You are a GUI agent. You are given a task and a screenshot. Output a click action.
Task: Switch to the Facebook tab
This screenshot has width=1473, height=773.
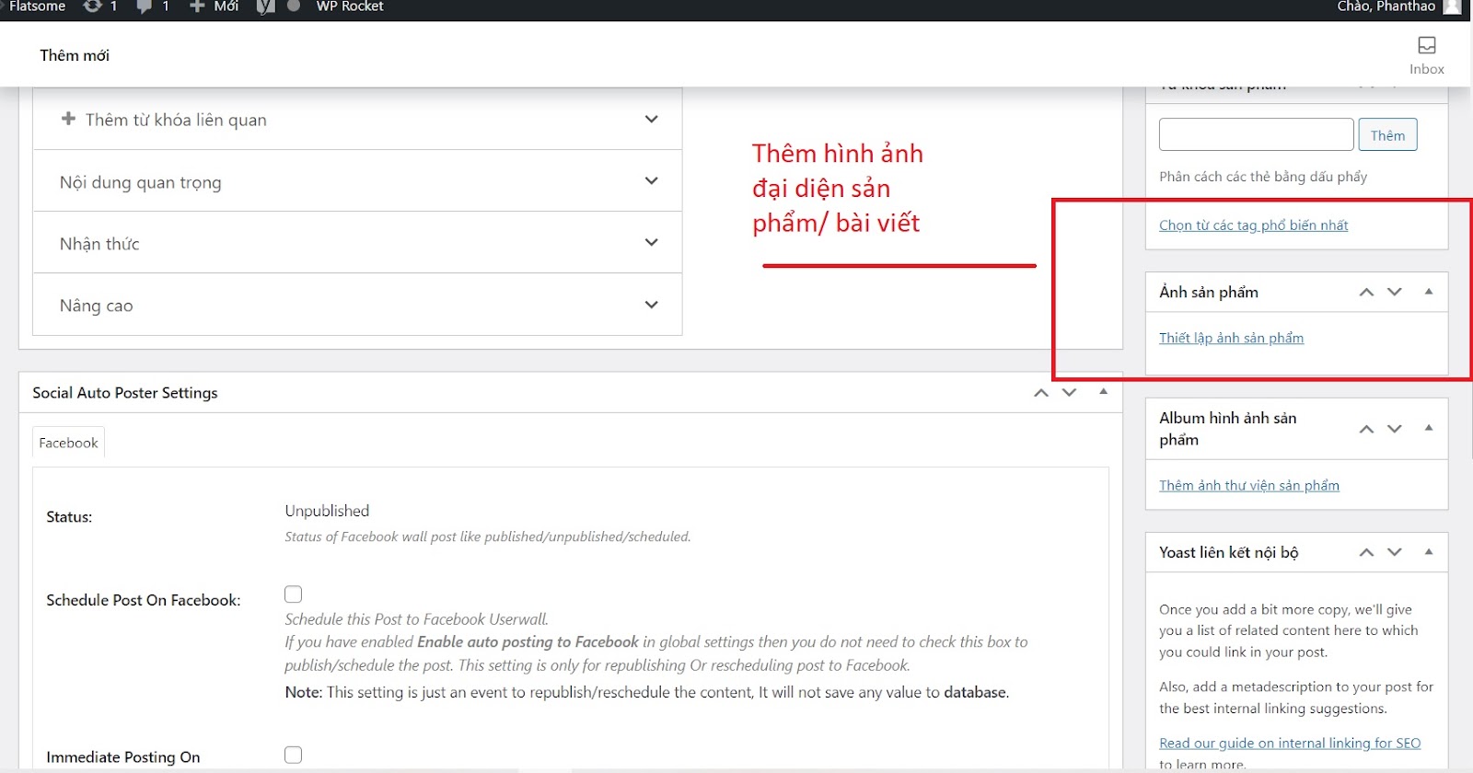tap(68, 443)
